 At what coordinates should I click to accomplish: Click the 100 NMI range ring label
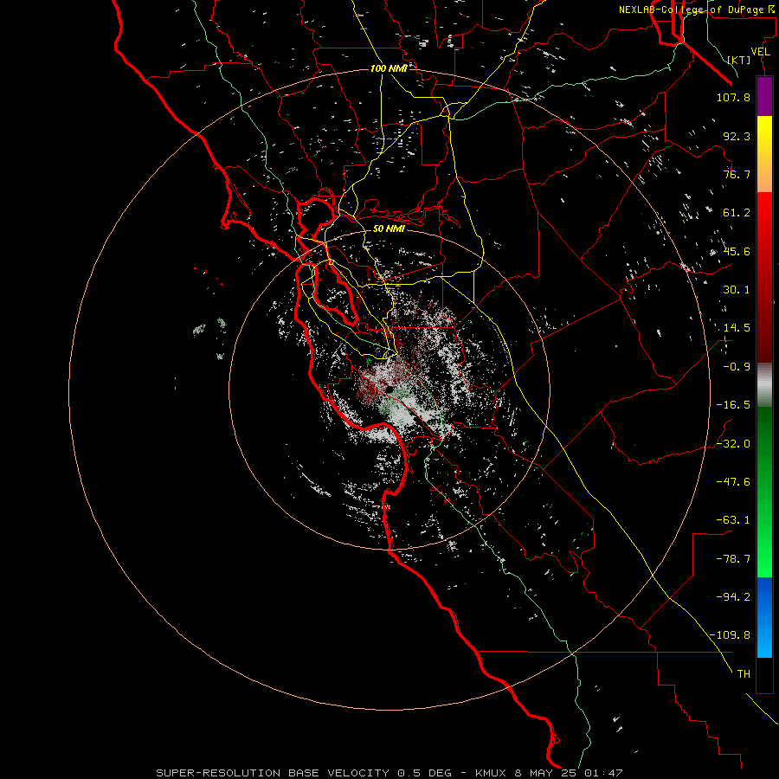[389, 68]
